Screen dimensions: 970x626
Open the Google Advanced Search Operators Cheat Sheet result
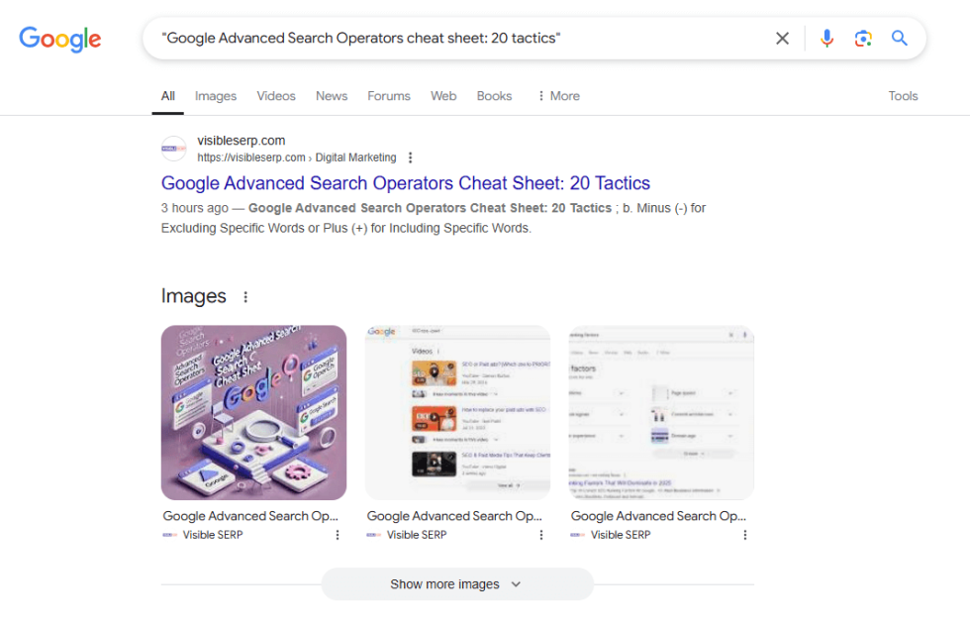tap(406, 183)
